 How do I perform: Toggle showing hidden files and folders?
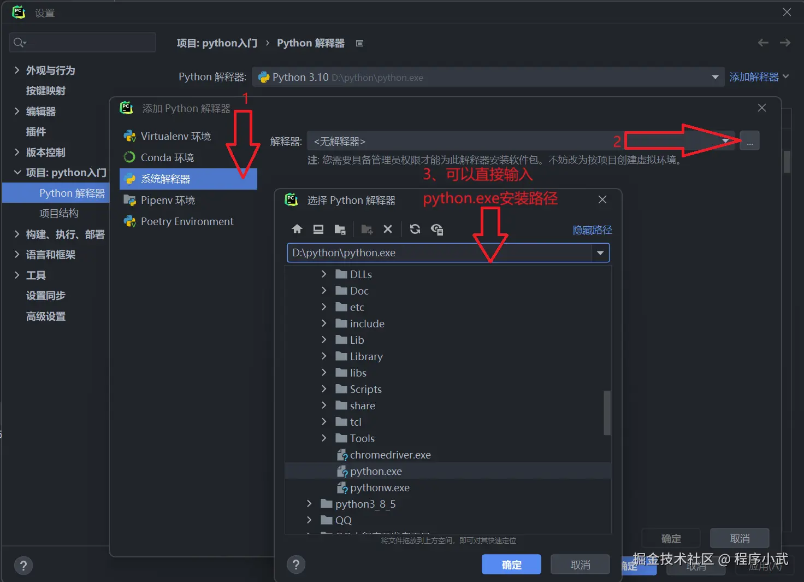pos(437,230)
